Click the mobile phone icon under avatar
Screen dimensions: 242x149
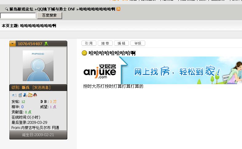coord(20,95)
